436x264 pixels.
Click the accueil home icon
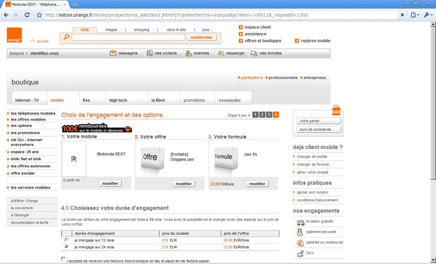click(x=33, y=41)
